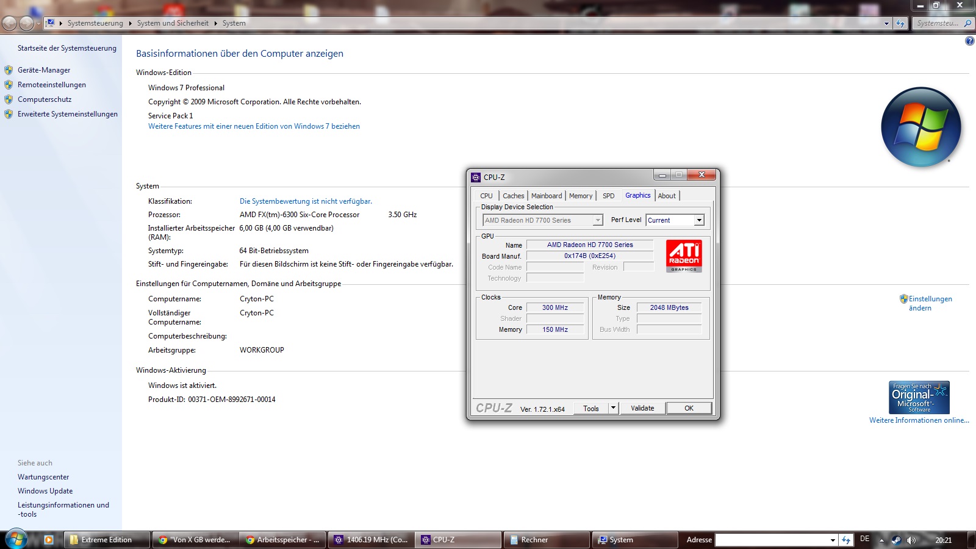976x549 pixels.
Task: Click the DE language indicator
Action: (x=864, y=539)
